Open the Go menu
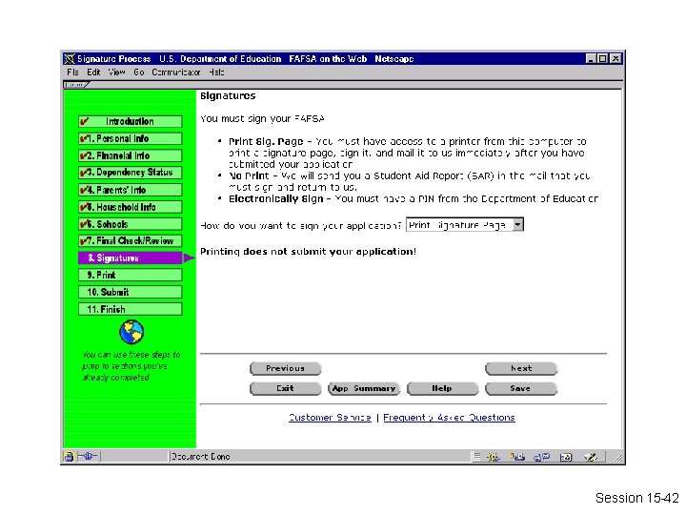686x515 pixels. 139,72
